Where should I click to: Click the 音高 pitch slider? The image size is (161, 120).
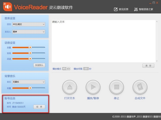tap(29, 53)
